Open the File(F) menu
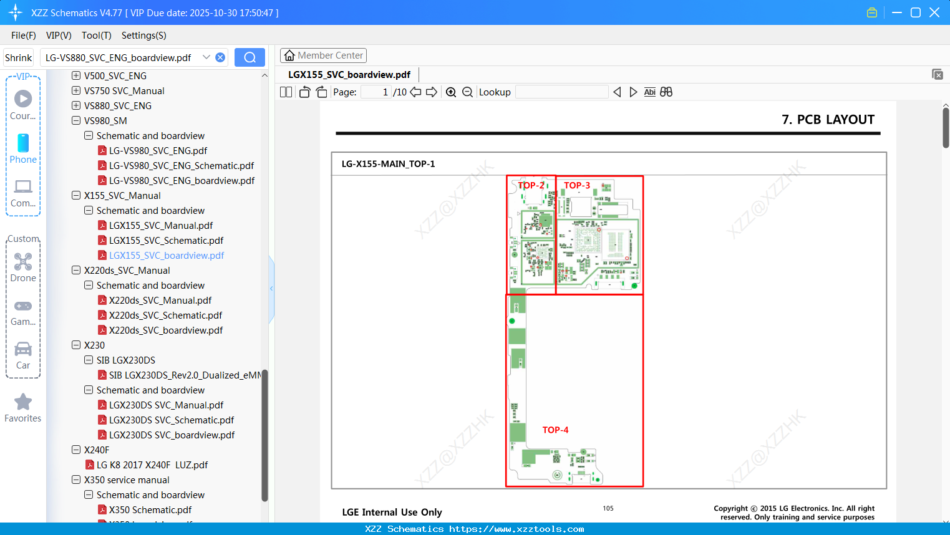This screenshot has height=535, width=950. coord(24,36)
